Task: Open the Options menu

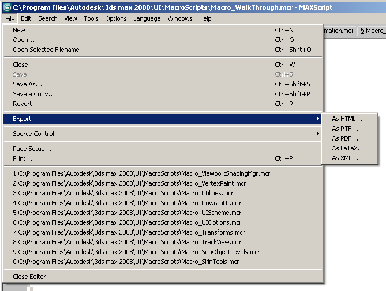Action: point(116,18)
